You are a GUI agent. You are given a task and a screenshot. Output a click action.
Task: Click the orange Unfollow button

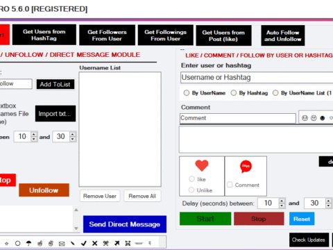click(x=44, y=190)
